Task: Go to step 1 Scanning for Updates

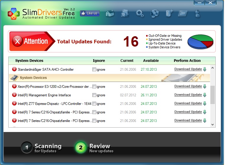Action: [x=41, y=148]
